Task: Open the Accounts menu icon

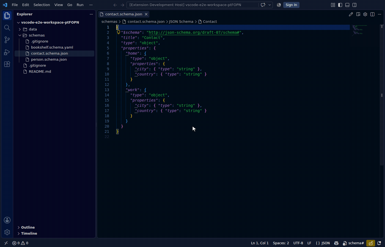Action: [7, 220]
